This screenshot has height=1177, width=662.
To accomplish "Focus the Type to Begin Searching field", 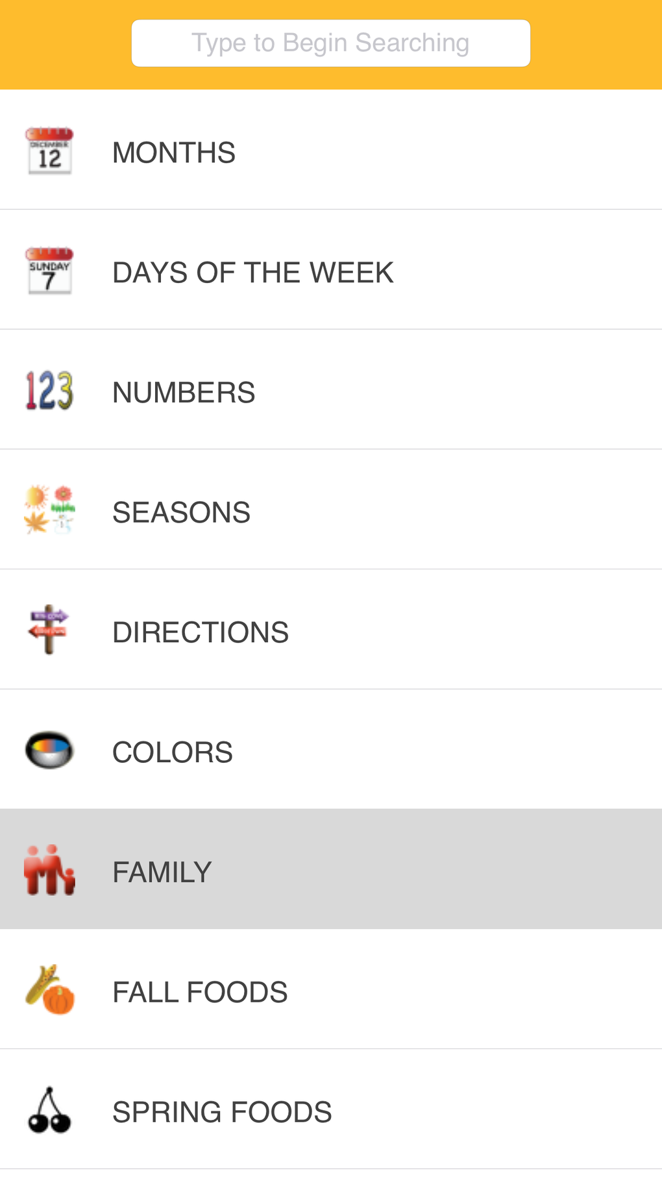I will pos(331,43).
